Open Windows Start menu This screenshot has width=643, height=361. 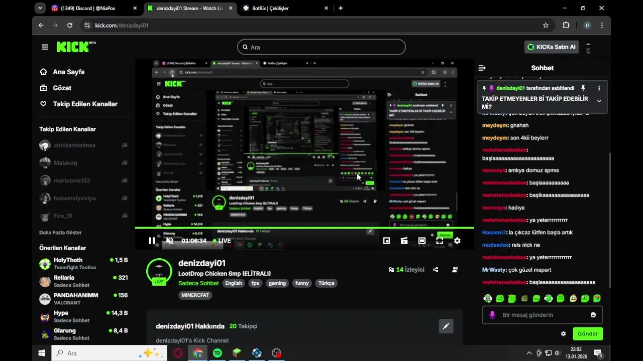[42, 353]
